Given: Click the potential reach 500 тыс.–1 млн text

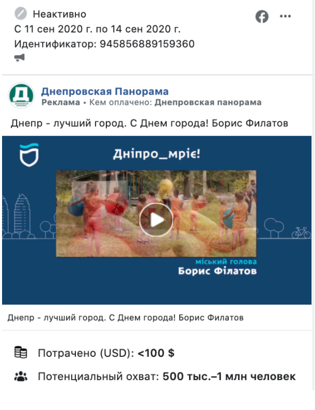Looking at the screenshot, I should coord(229,376).
